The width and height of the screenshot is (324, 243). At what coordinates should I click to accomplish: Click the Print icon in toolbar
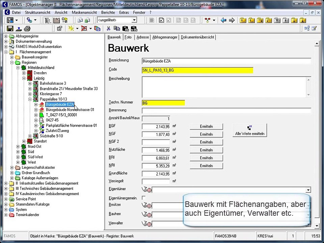click(x=27, y=29)
